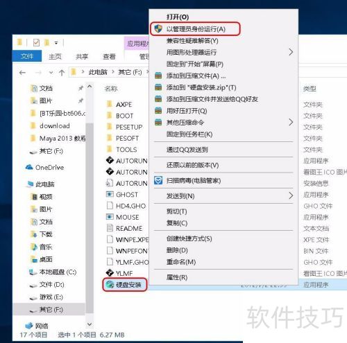The height and width of the screenshot is (343, 347).
Task: Click the properties checkmark icon in quick access toolbar
Action: (36, 42)
